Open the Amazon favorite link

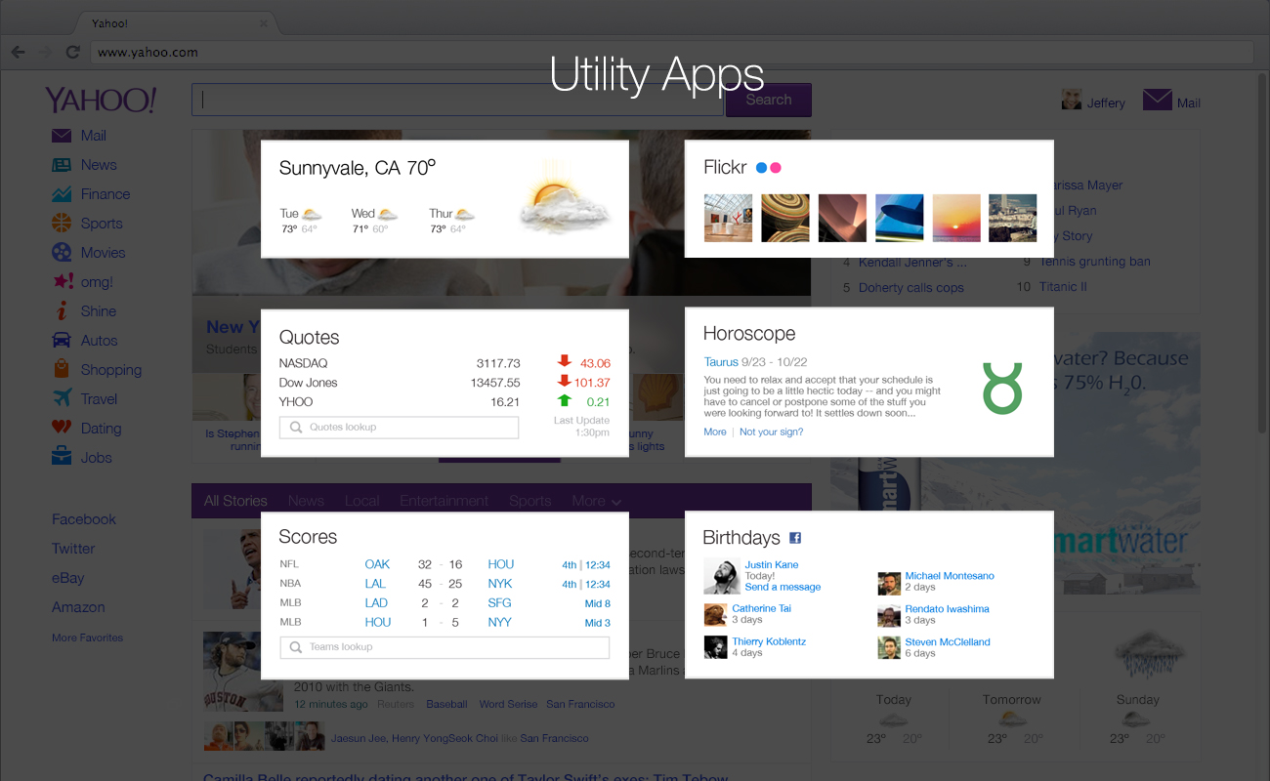(78, 607)
